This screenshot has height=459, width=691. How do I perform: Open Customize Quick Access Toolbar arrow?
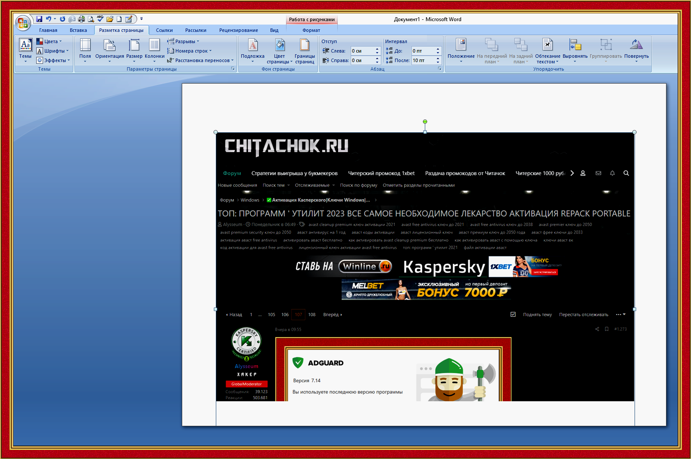[x=141, y=19]
